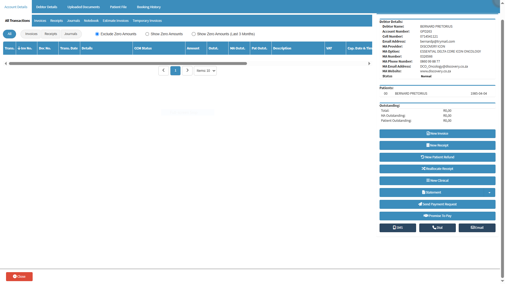
Task: Click the New Receipt icon
Action: coord(428,145)
